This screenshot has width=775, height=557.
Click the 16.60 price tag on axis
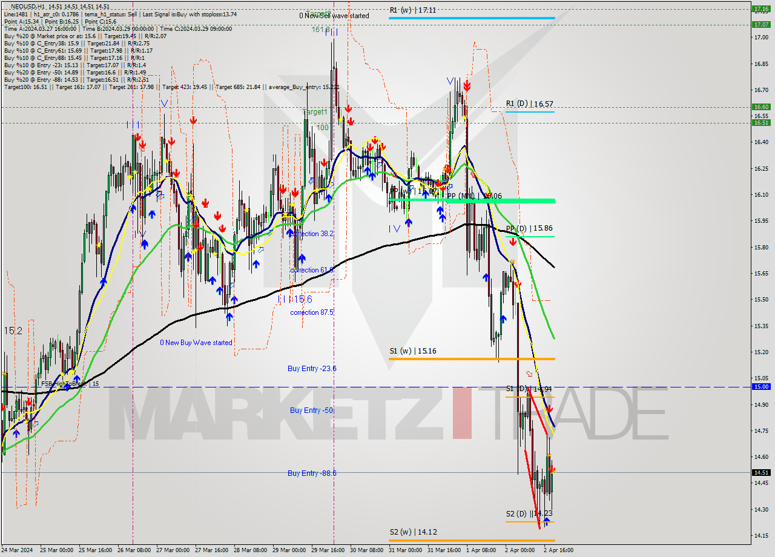pos(761,107)
